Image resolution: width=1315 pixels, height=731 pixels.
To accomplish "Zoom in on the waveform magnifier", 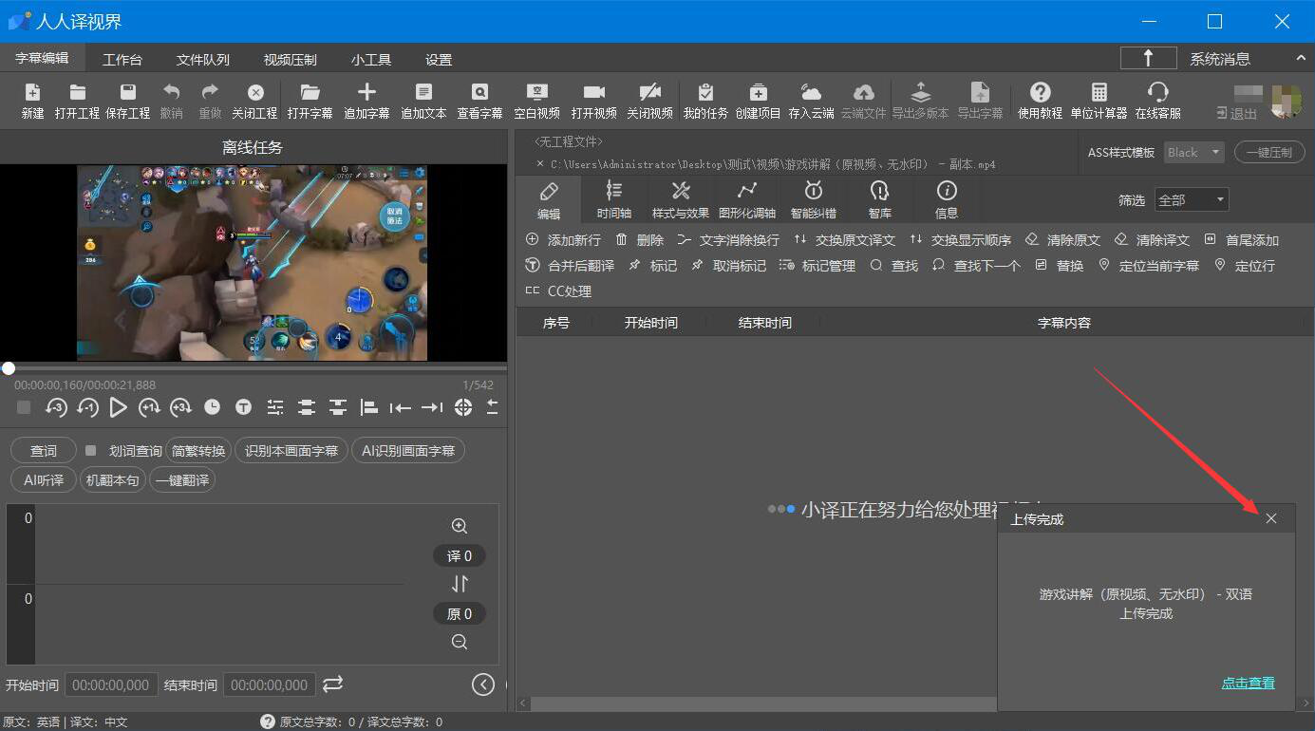I will point(460,526).
